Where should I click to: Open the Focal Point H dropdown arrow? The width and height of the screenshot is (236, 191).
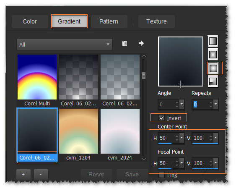[x=182, y=163]
